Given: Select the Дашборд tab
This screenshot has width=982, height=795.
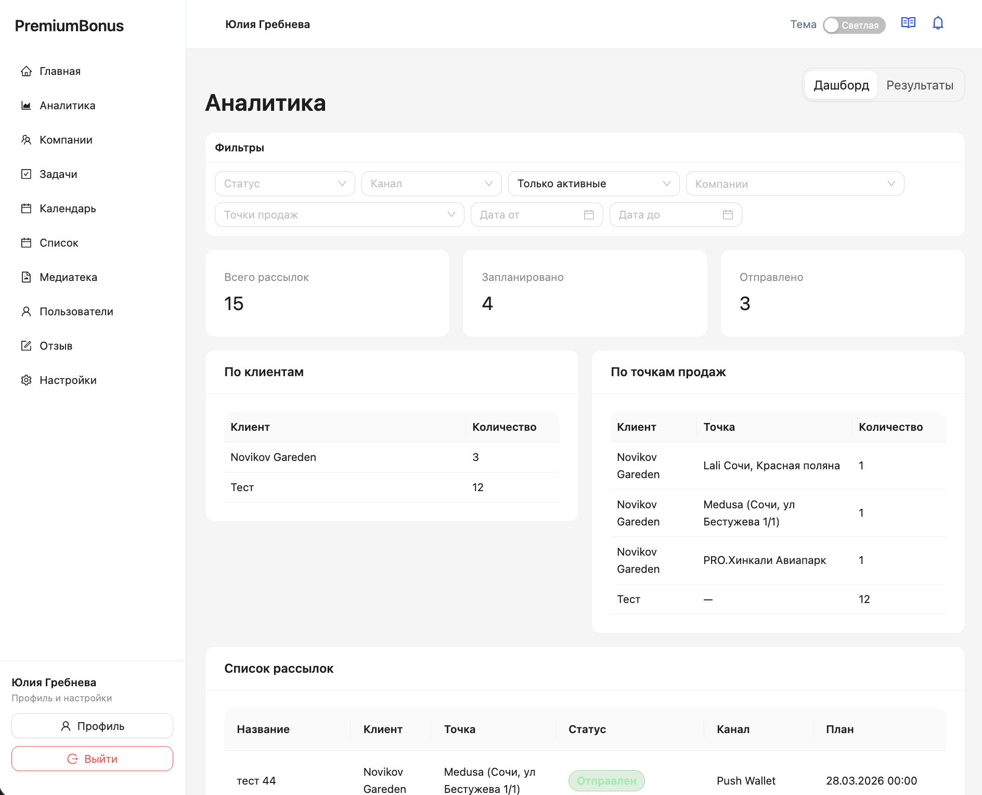Looking at the screenshot, I should [841, 85].
